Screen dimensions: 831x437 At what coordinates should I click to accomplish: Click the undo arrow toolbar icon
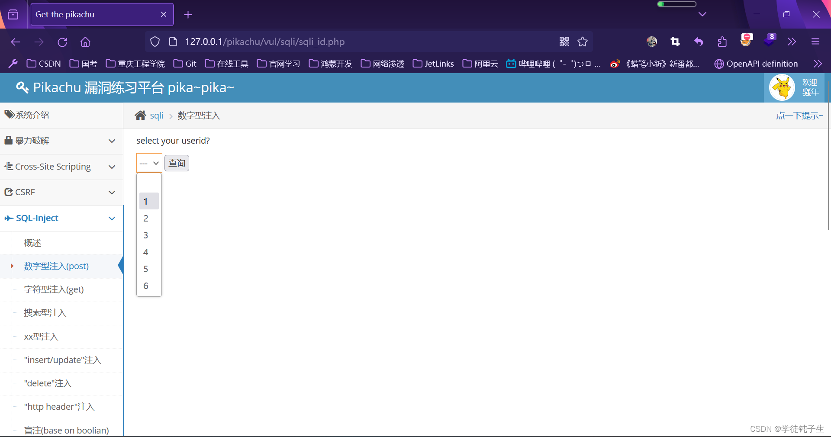pos(699,42)
